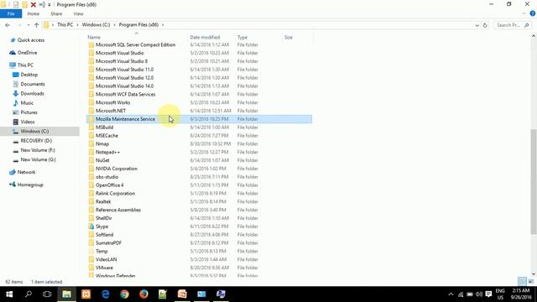Open taskbar search magnifier
Image resolution: width=537 pixels, height=302 pixels.
[x=29, y=294]
